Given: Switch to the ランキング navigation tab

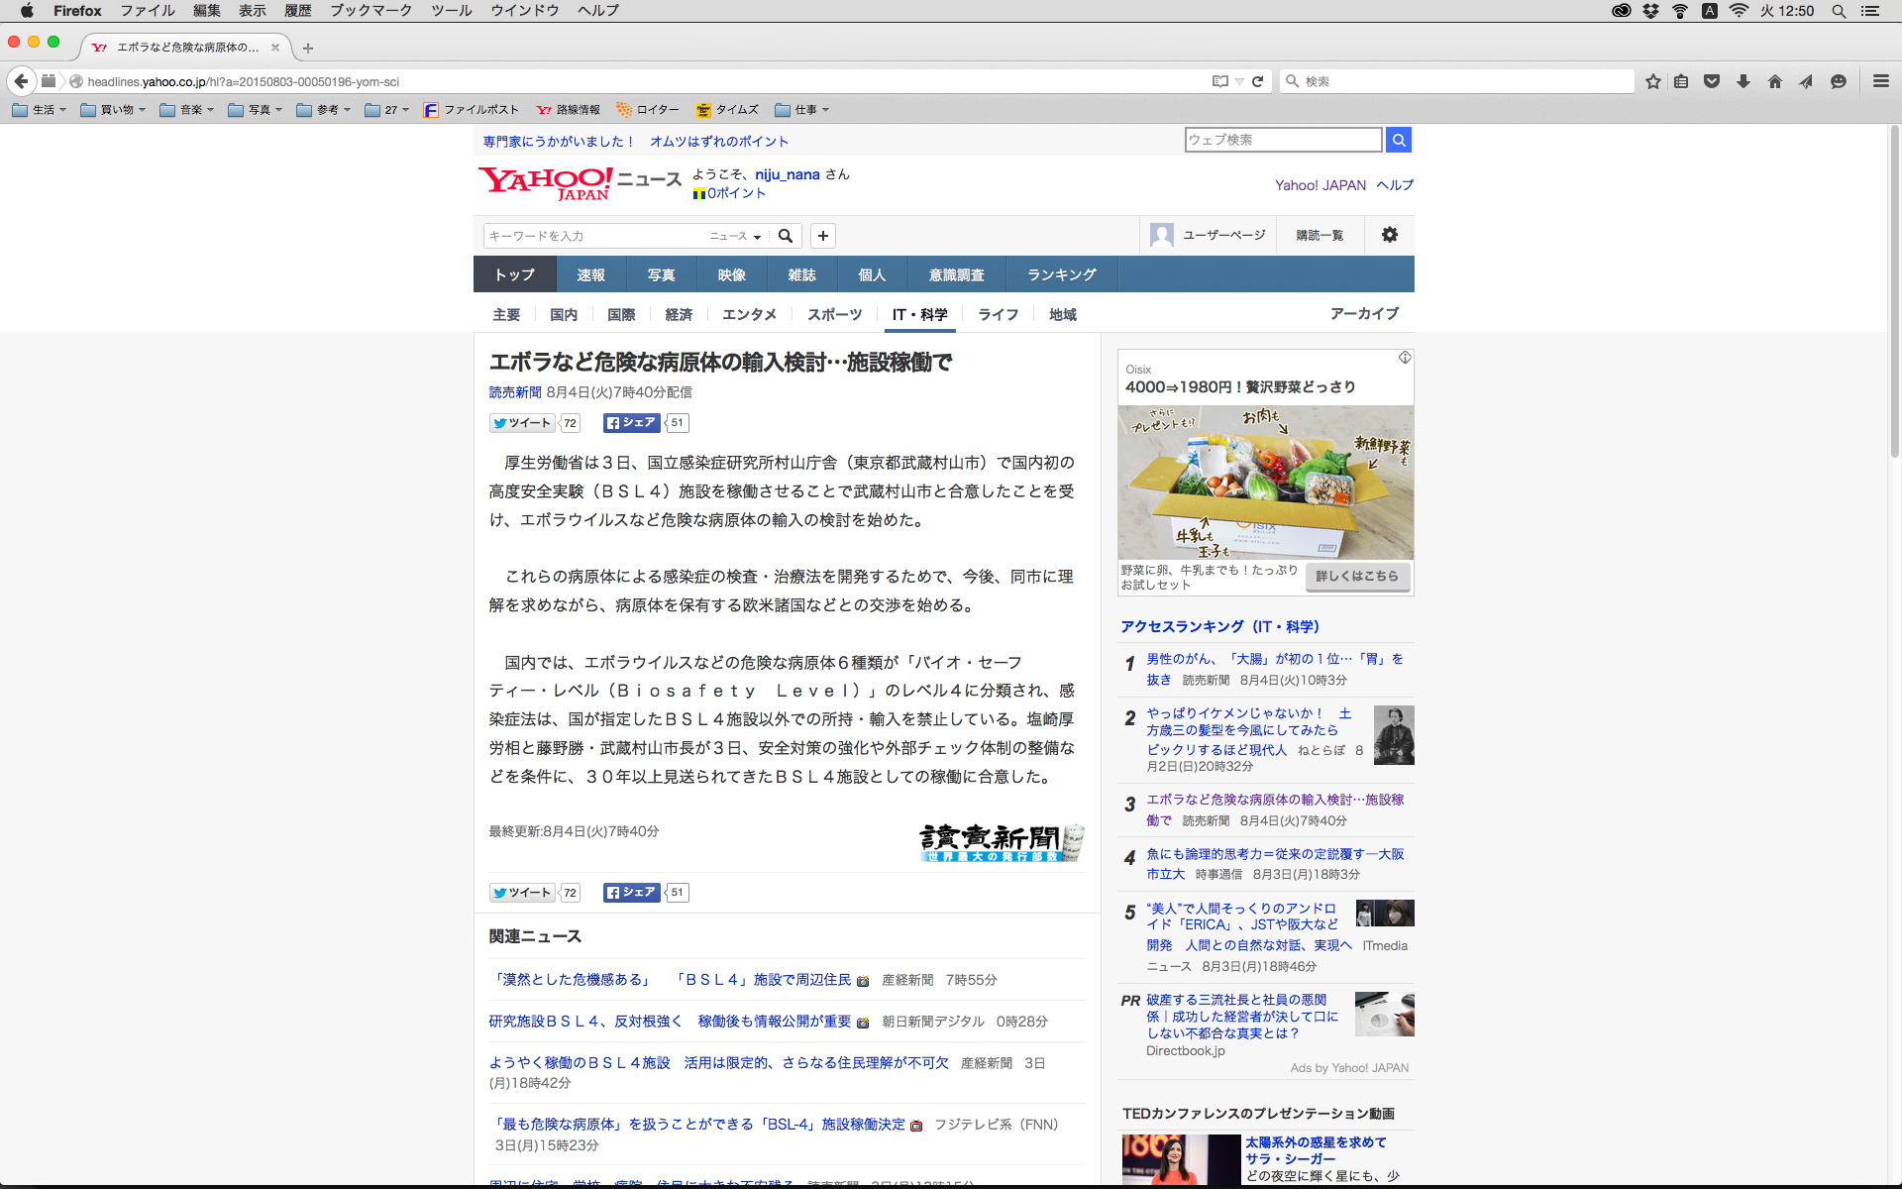Looking at the screenshot, I should tap(1061, 274).
